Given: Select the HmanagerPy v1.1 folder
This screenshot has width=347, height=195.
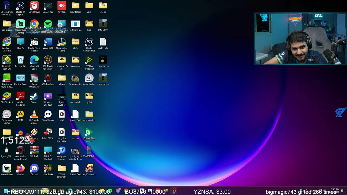Looking at the screenshot, I should pos(62,63).
